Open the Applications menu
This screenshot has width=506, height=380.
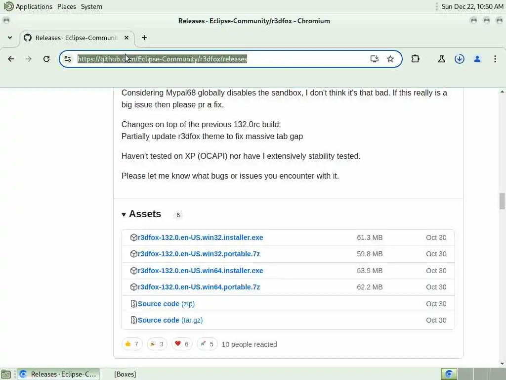(28, 6)
